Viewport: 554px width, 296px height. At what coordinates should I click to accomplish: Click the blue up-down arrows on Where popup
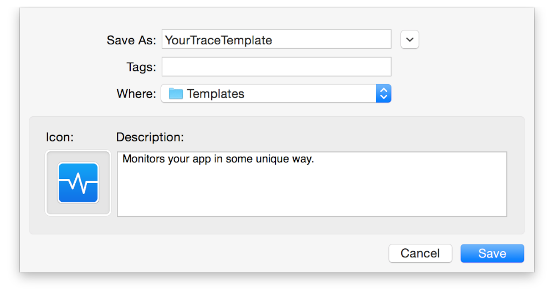tap(383, 94)
